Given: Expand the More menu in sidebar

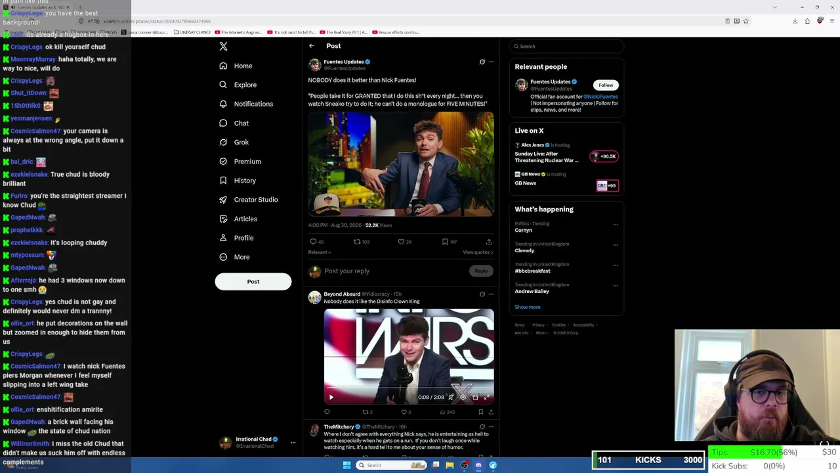Looking at the screenshot, I should pyautogui.click(x=234, y=257).
